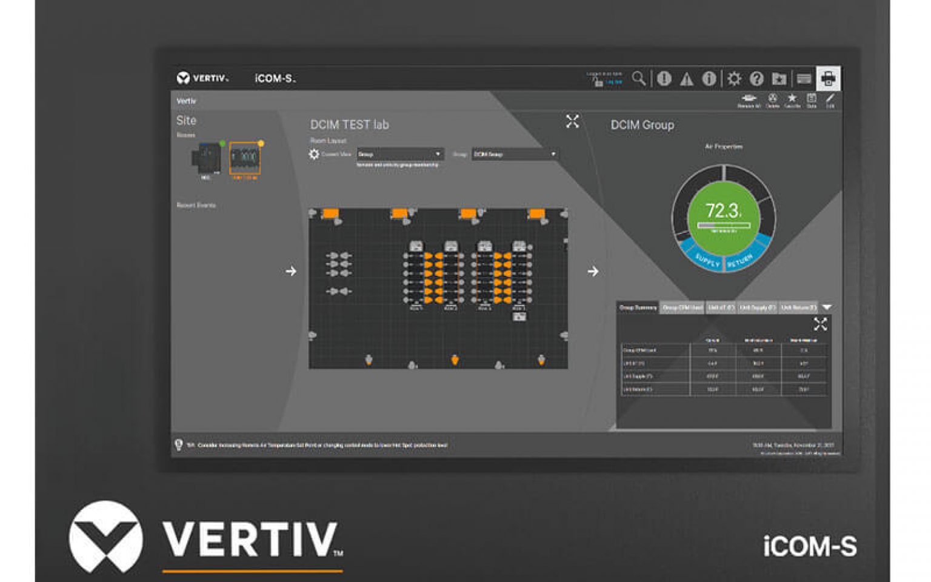This screenshot has height=582, width=931.
Task: Open informational messages with the info icon
Action: (707, 78)
